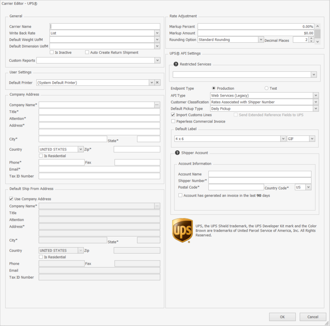The image size is (330, 326).
Task: Click the UPS shield logo
Action: [x=182, y=231]
